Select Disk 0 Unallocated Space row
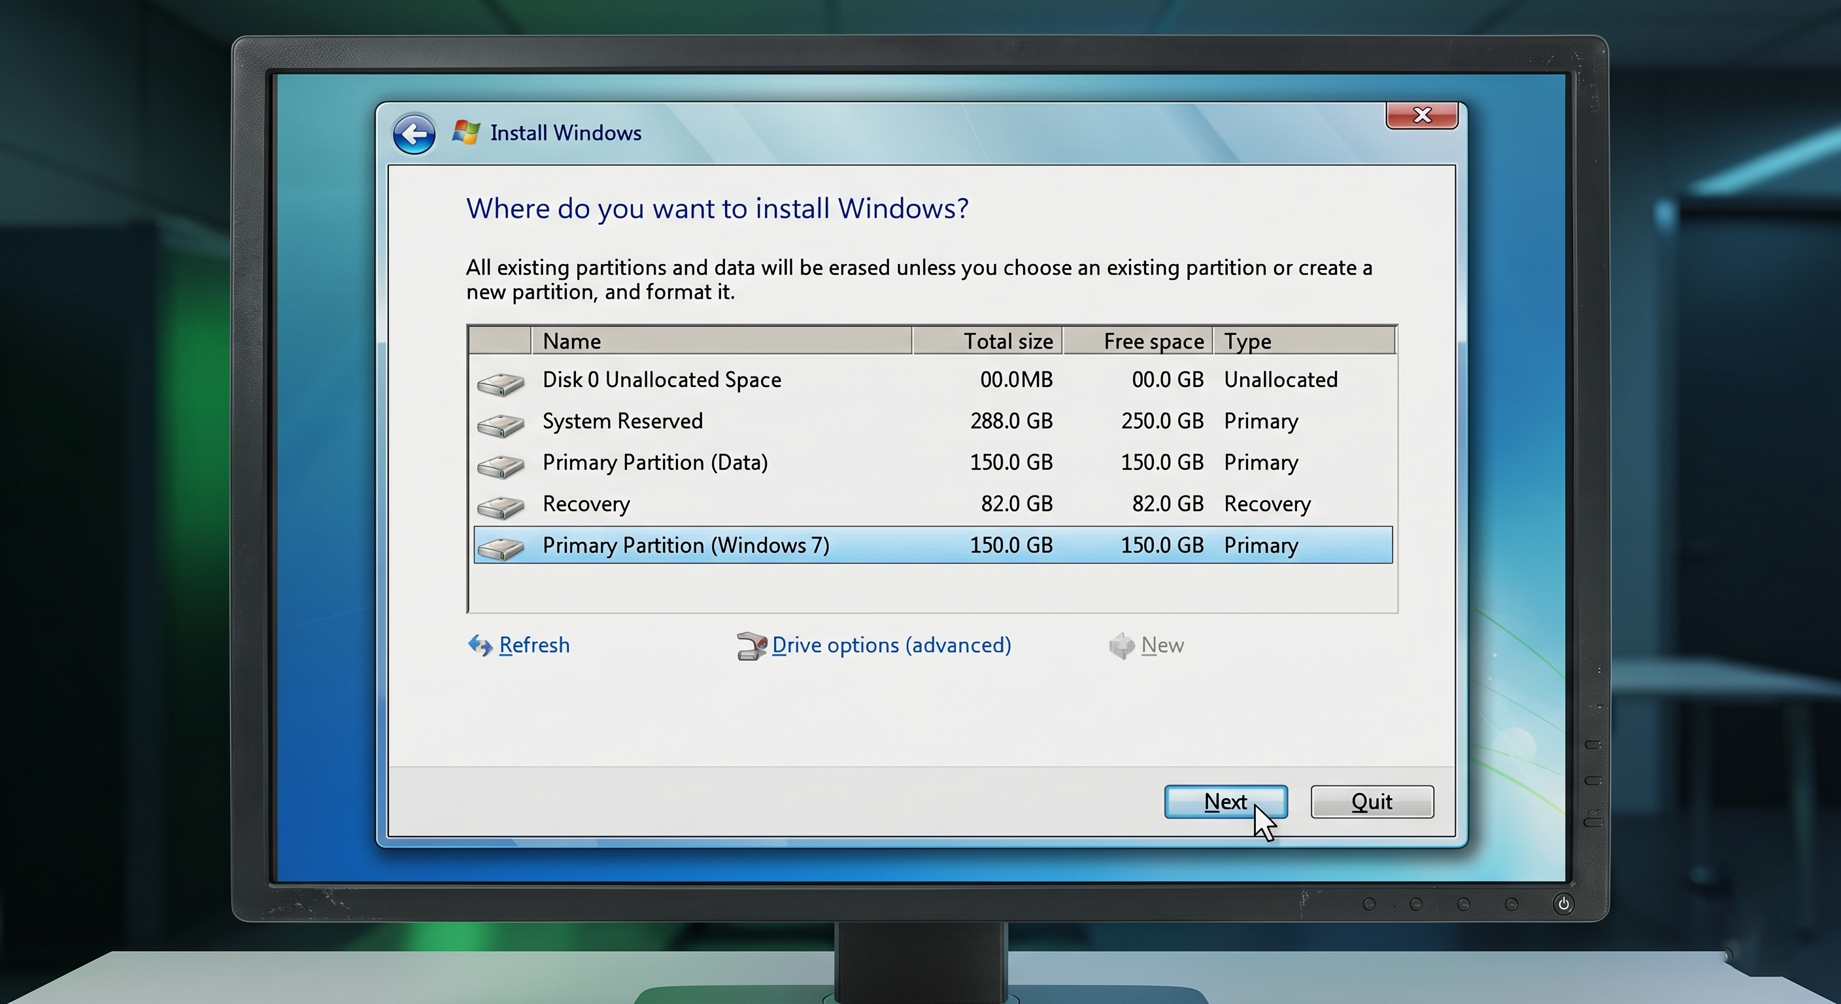Image resolution: width=1841 pixels, height=1004 pixels. pos(933,380)
